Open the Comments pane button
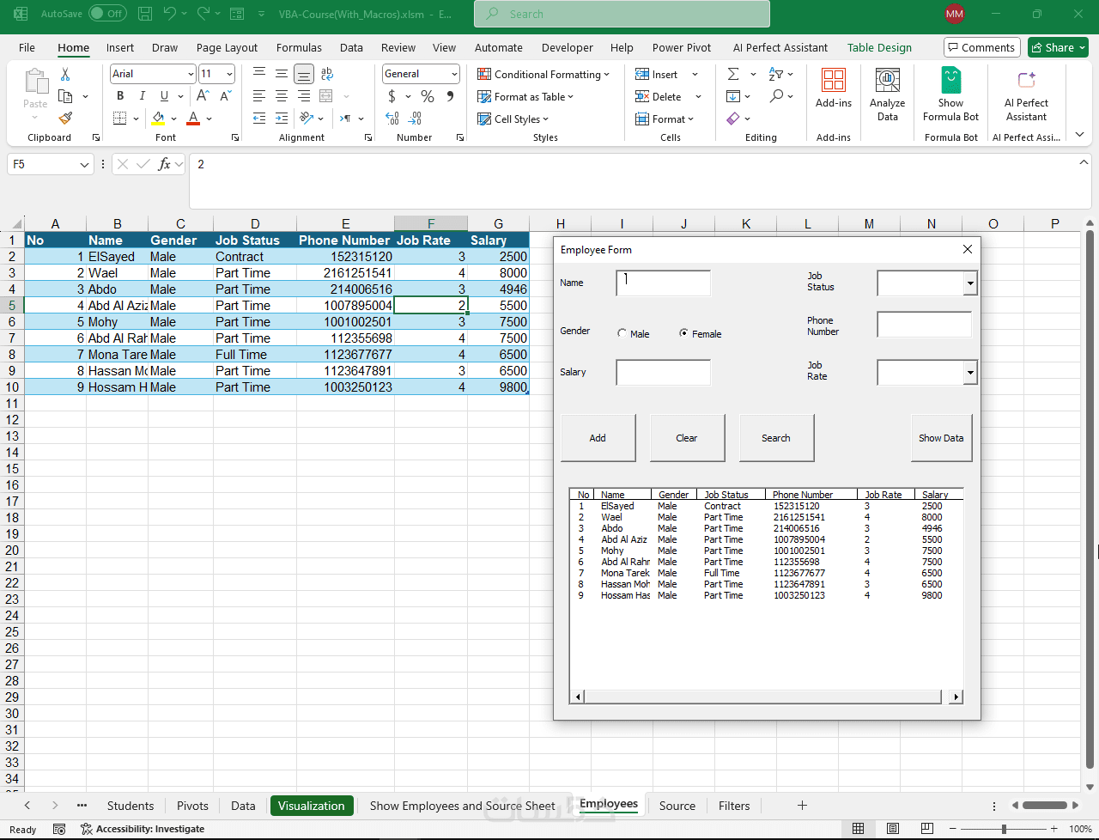1099x840 pixels. pos(982,48)
